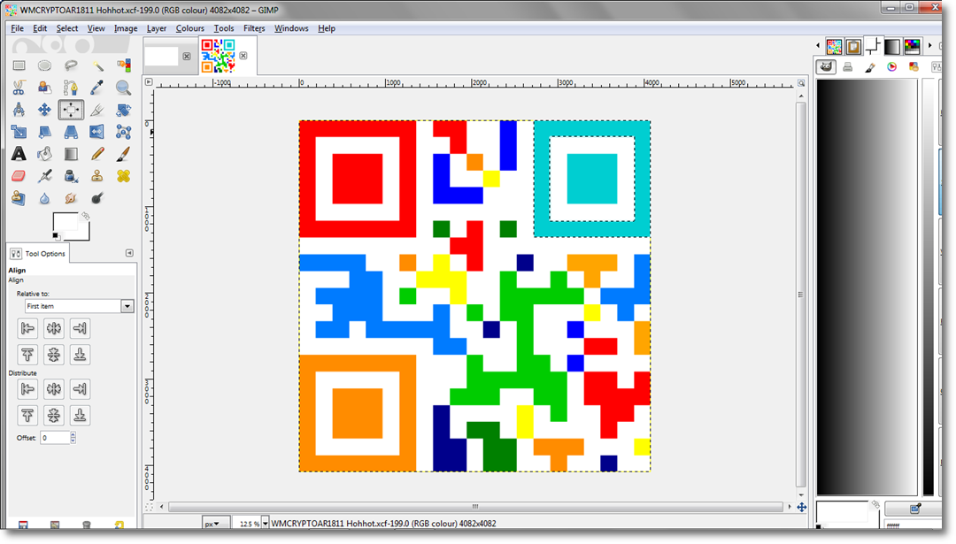Show earlier tabs with the dock's left arrow
This screenshot has height=544, width=956.
(818, 46)
